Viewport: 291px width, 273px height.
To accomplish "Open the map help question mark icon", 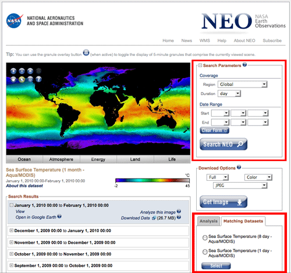I will coord(38,79).
